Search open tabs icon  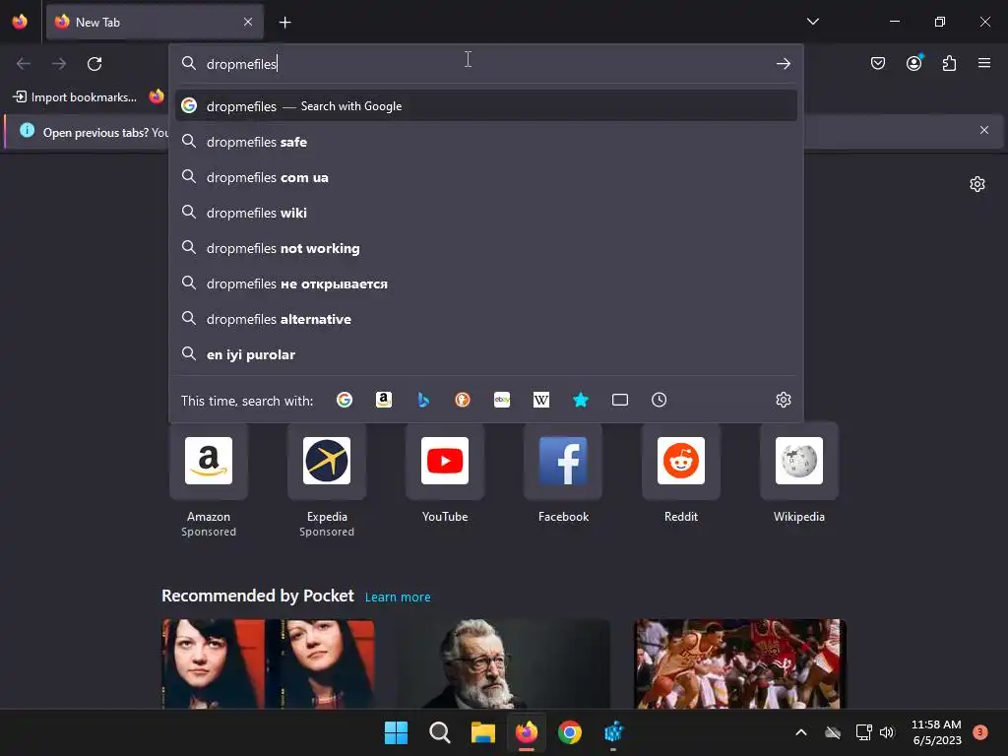(x=620, y=400)
